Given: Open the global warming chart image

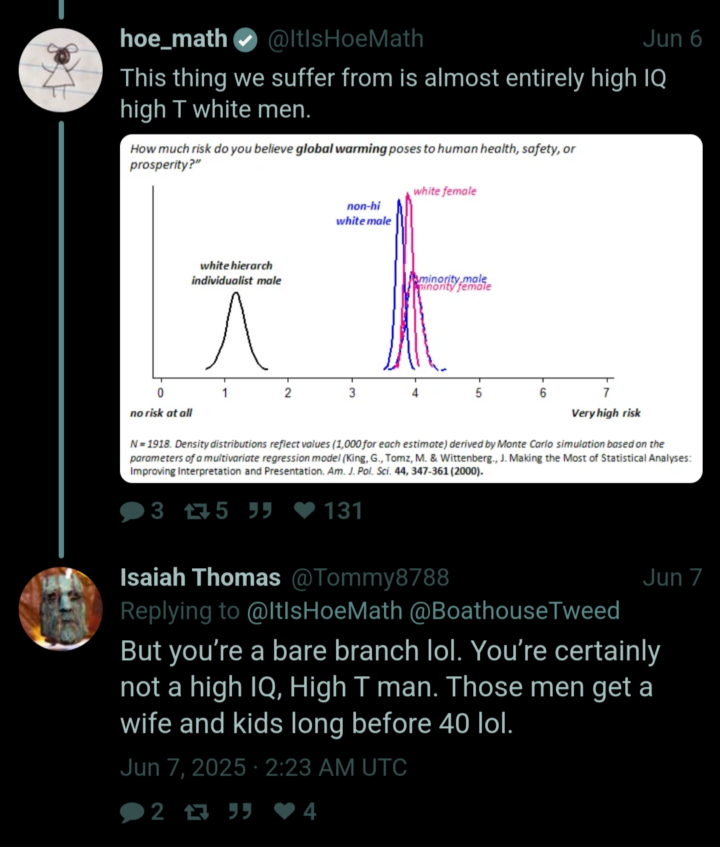Looking at the screenshot, I should tap(411, 309).
